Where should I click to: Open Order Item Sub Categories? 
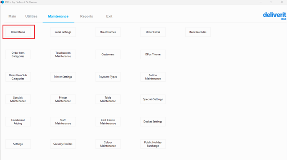18,77
